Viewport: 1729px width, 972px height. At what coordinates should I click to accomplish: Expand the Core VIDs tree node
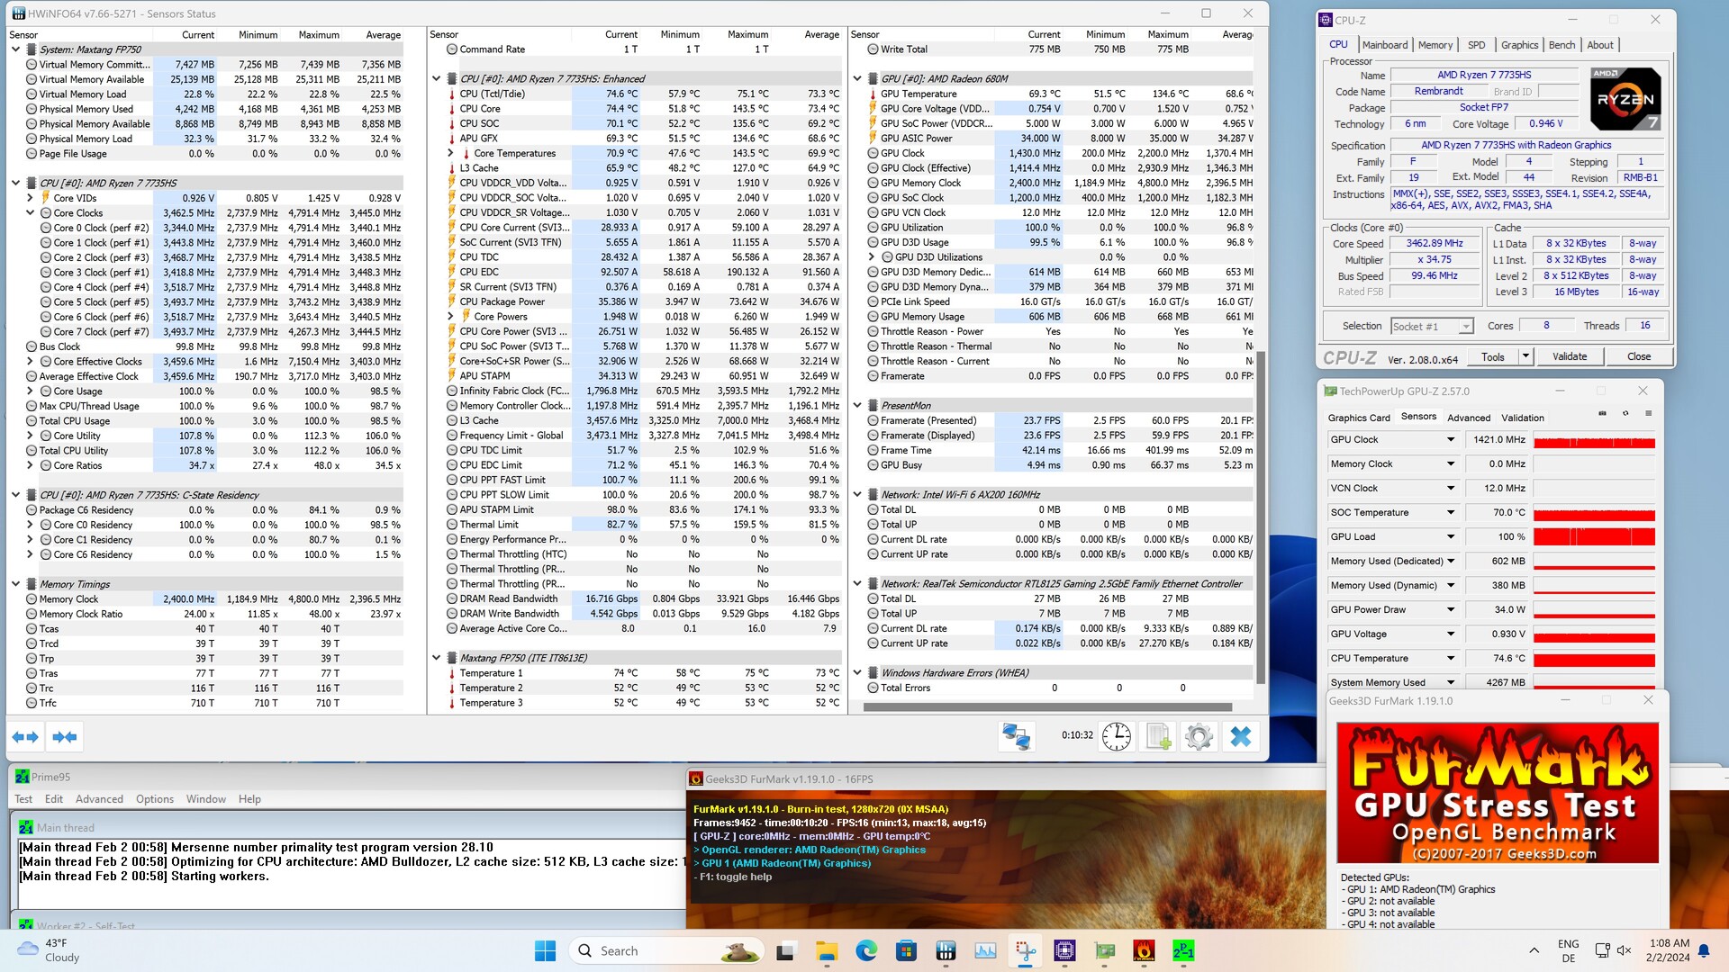tap(31, 198)
